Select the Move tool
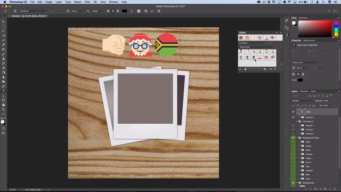 coord(3,21)
